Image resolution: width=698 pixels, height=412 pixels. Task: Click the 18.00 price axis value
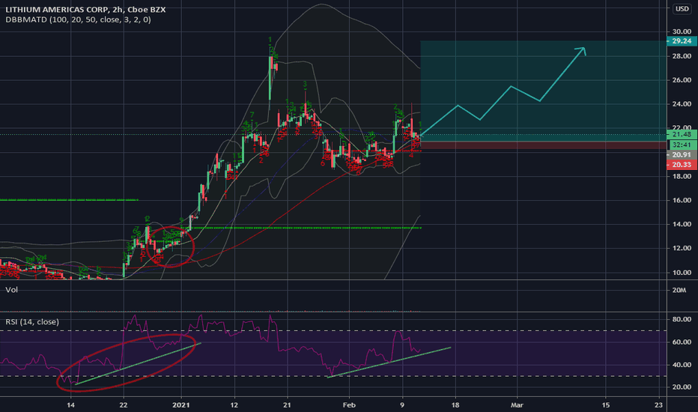682,176
